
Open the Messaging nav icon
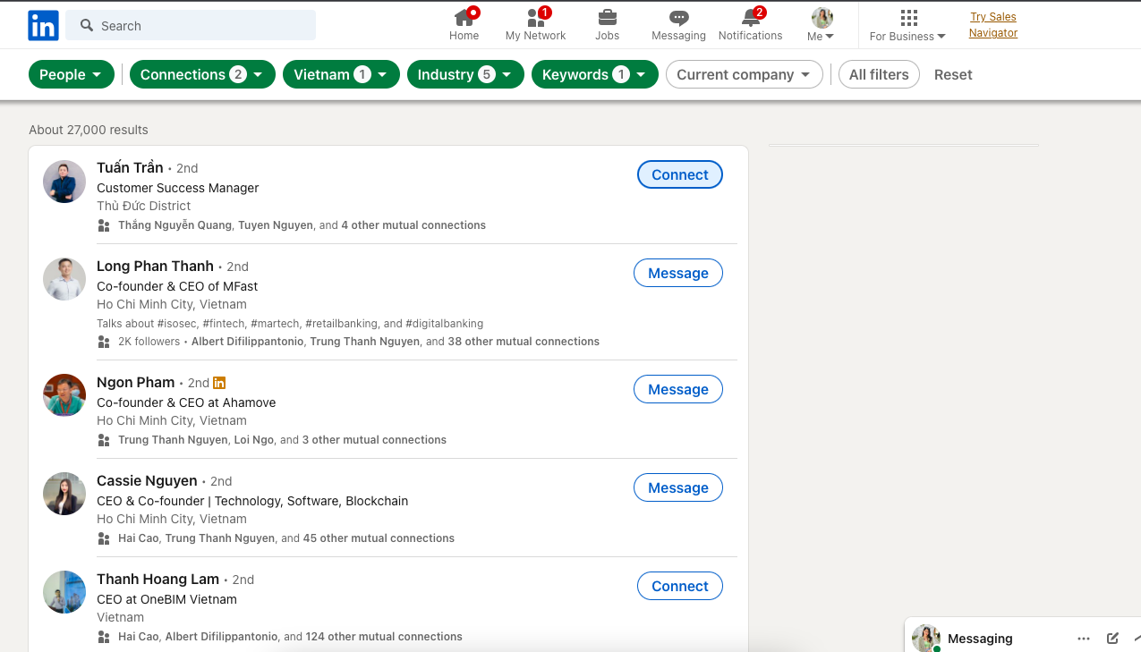click(x=678, y=17)
